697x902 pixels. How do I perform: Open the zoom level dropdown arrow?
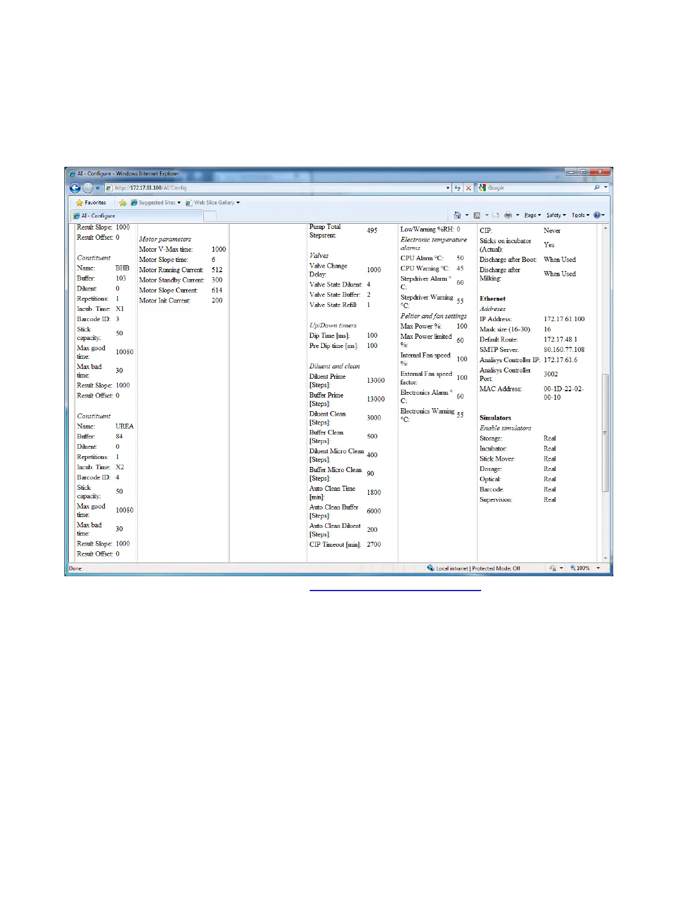[x=598, y=568]
